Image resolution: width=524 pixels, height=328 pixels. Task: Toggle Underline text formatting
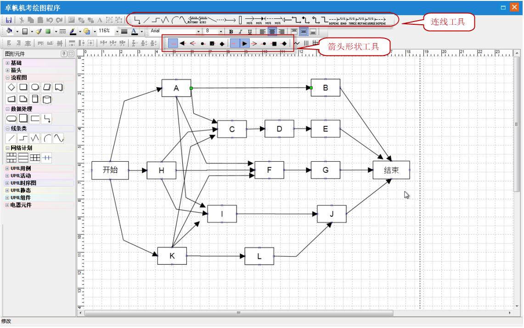[250, 32]
